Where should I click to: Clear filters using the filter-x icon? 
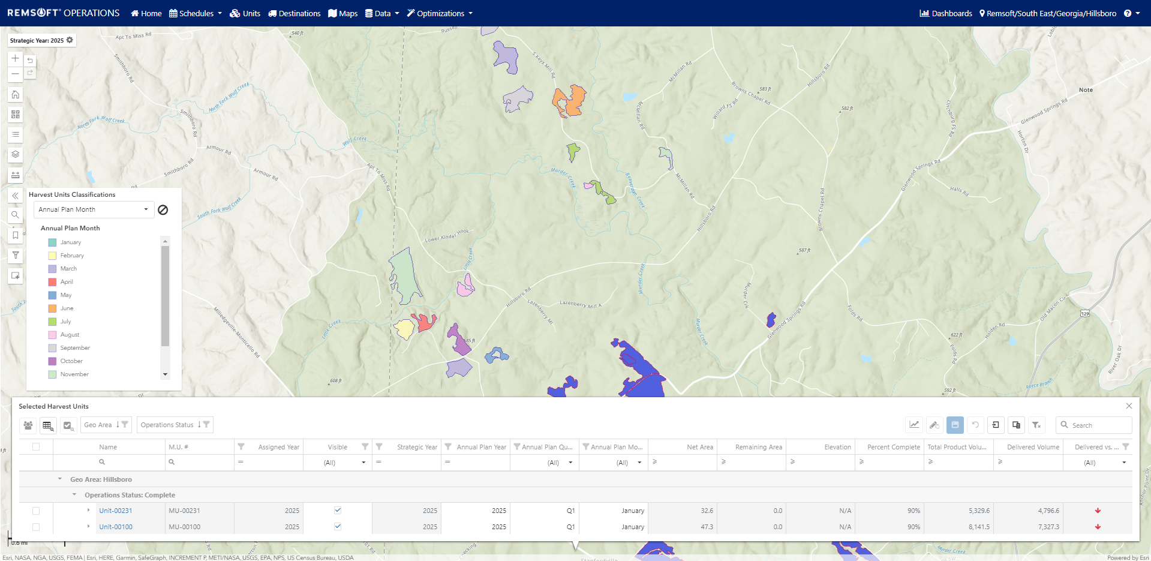pos(1036,425)
